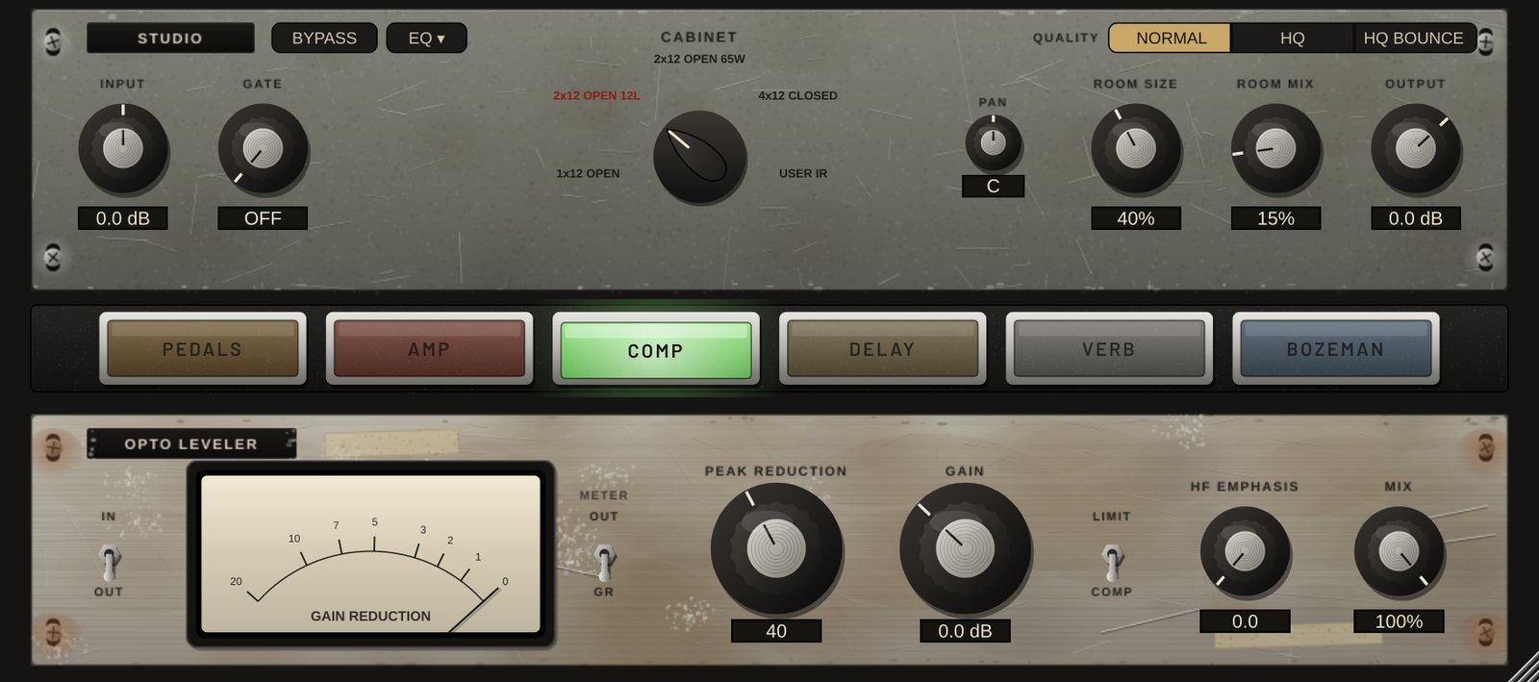This screenshot has width=1539, height=682.
Task: Click the Output level knob
Action: (x=1416, y=149)
